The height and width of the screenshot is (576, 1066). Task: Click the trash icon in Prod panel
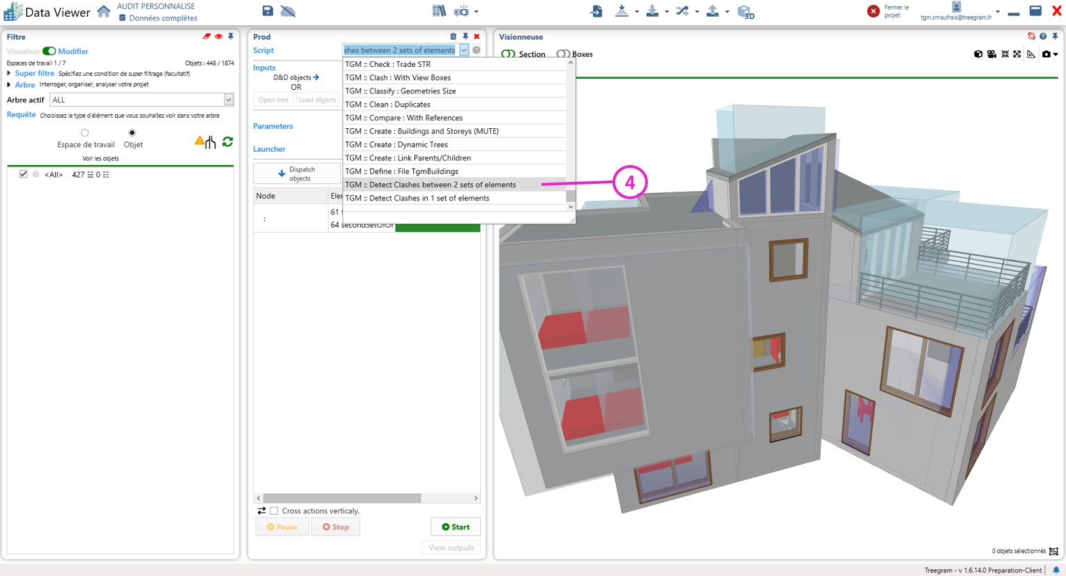coord(453,36)
